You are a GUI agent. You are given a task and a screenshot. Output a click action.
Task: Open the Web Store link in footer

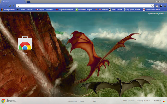(157, 101)
